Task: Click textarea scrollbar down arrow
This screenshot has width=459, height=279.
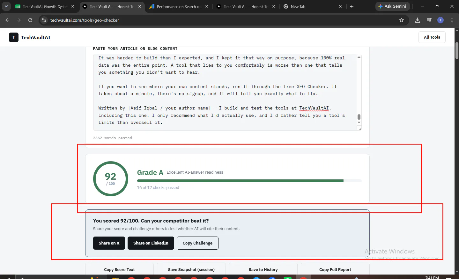Action: (359, 122)
